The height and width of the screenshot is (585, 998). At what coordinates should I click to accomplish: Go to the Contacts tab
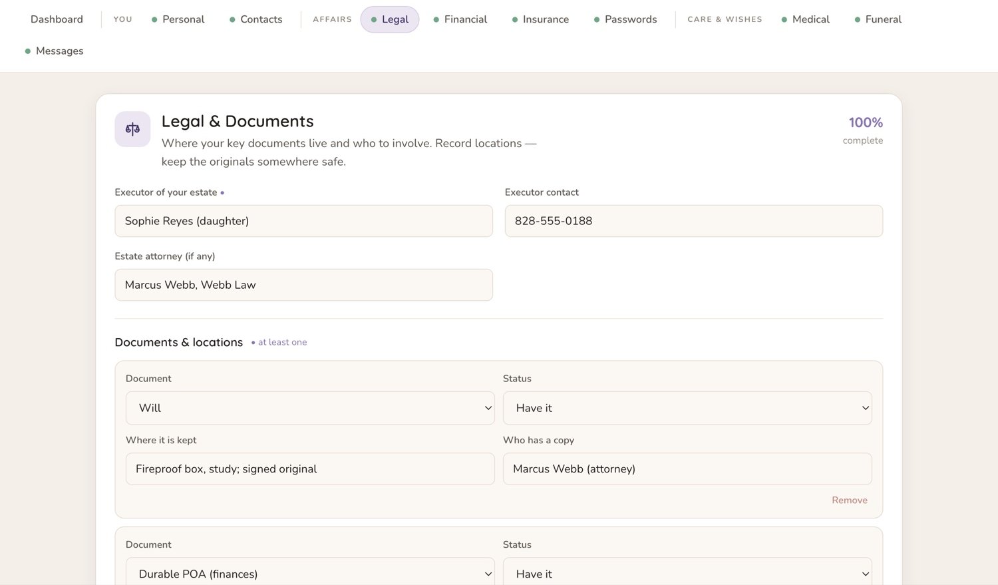(255, 19)
